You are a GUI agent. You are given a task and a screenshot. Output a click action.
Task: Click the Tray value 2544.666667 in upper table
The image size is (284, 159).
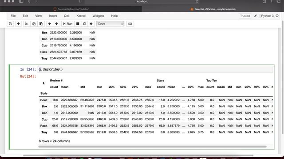coord(59,58)
